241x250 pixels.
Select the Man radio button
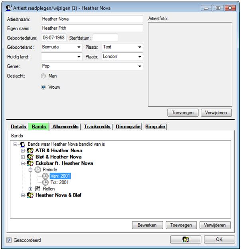pos(43,76)
